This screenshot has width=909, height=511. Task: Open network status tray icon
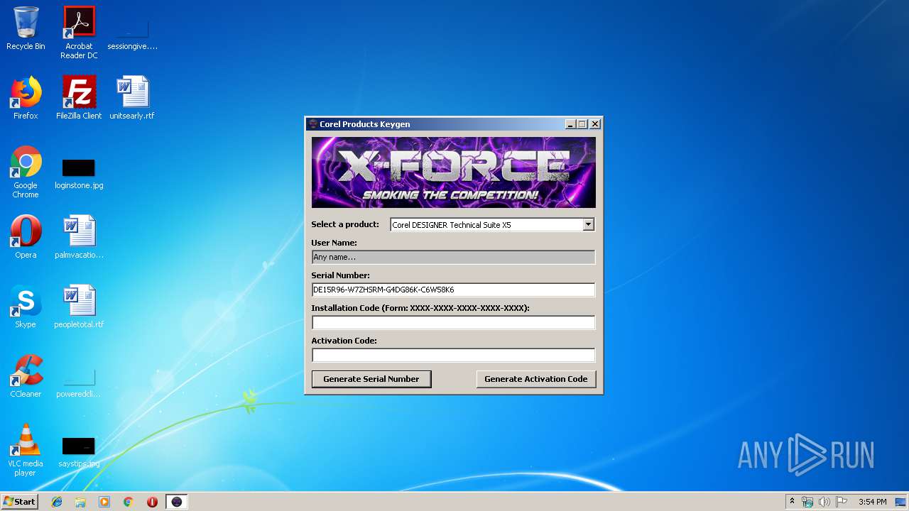pyautogui.click(x=807, y=502)
